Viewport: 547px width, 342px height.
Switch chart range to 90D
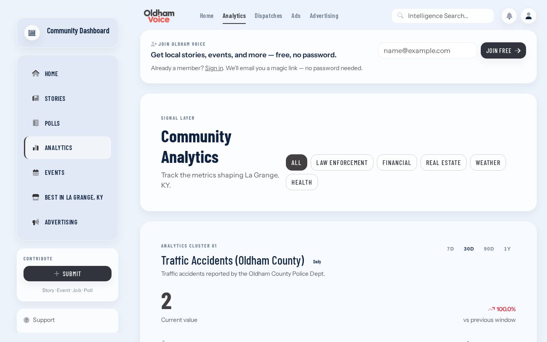[489, 249]
